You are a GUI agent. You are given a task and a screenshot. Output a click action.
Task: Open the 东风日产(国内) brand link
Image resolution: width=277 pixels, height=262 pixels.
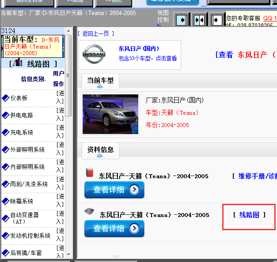pos(139,49)
